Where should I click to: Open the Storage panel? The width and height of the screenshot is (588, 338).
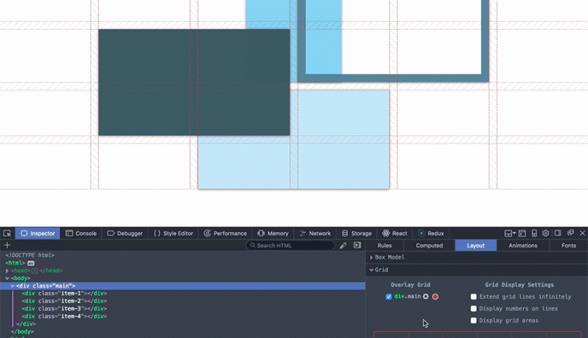click(356, 233)
